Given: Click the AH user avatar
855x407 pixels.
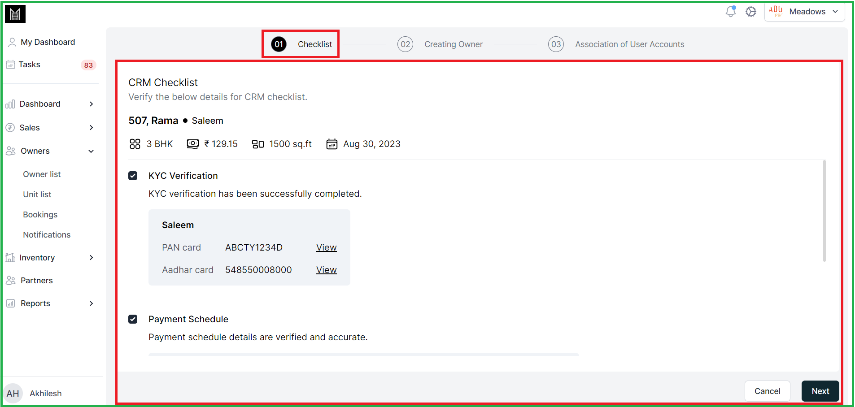Looking at the screenshot, I should 13,394.
